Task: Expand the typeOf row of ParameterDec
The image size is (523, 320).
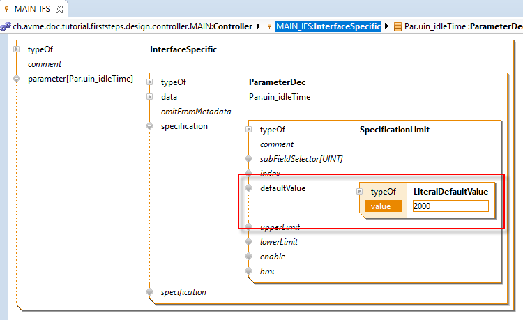Action: tap(149, 82)
